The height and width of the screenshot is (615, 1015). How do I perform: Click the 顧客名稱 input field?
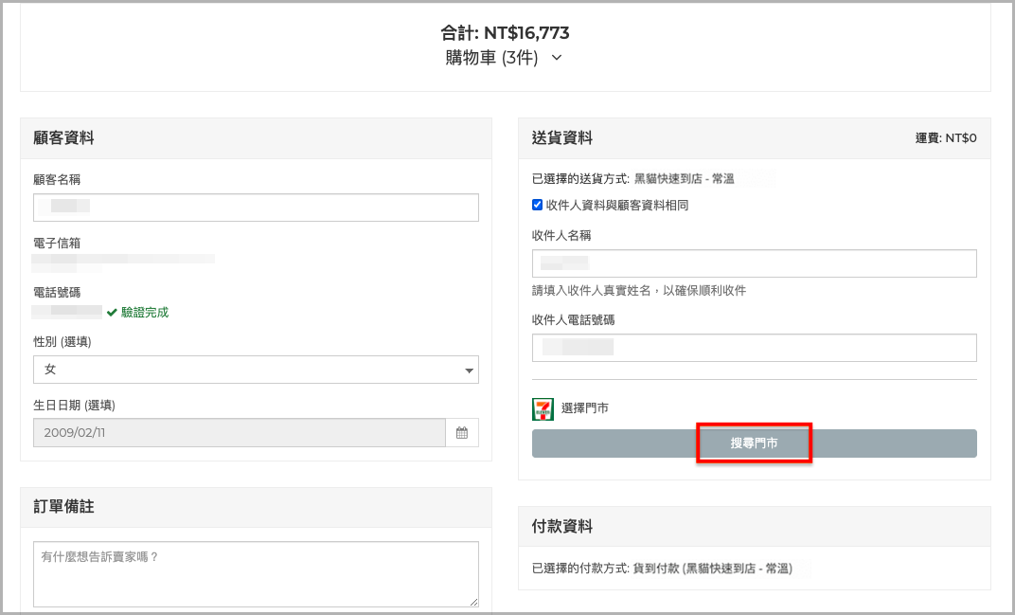pos(256,208)
